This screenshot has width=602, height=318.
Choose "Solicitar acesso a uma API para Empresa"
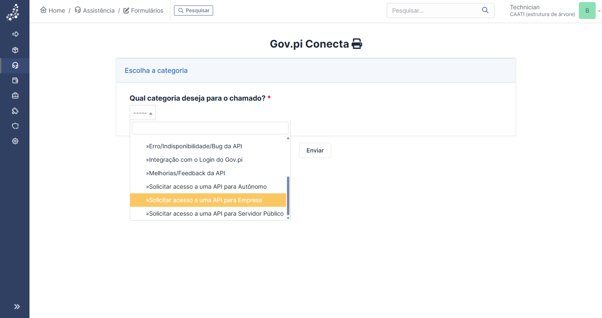pyautogui.click(x=205, y=200)
